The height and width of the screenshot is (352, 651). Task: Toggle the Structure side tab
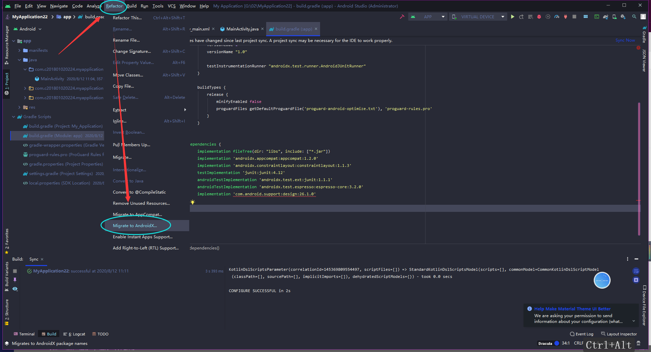tap(6, 312)
